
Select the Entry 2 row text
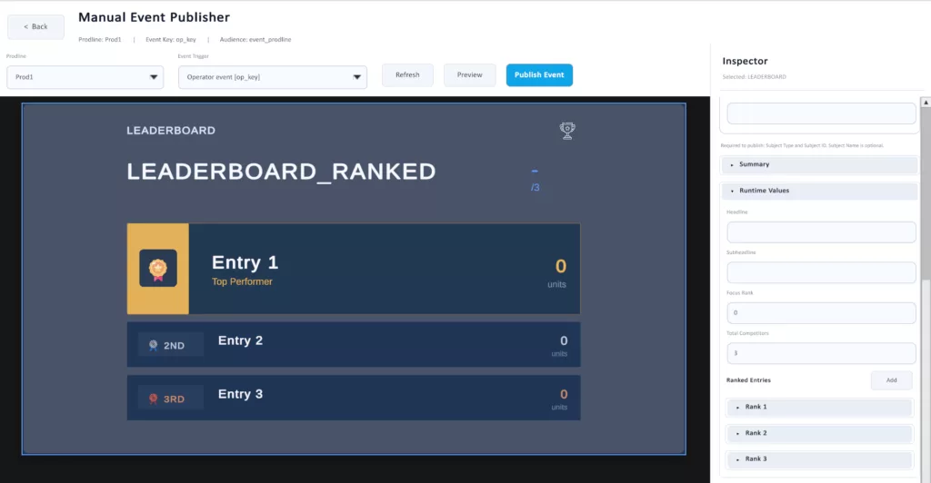coord(240,340)
